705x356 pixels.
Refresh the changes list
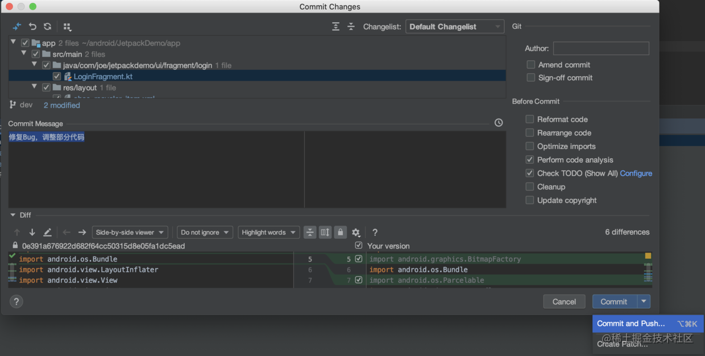[48, 27]
